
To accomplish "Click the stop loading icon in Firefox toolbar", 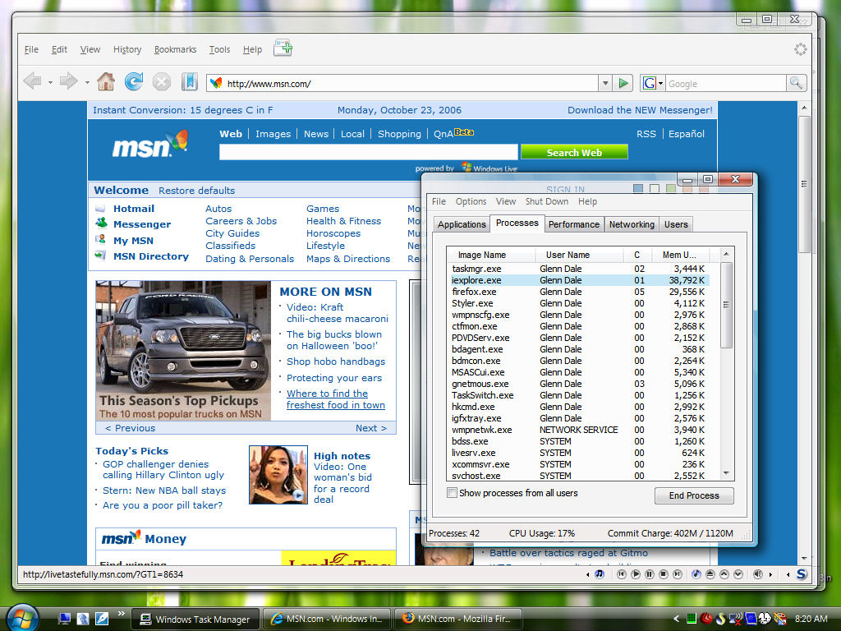I will pyautogui.click(x=162, y=82).
